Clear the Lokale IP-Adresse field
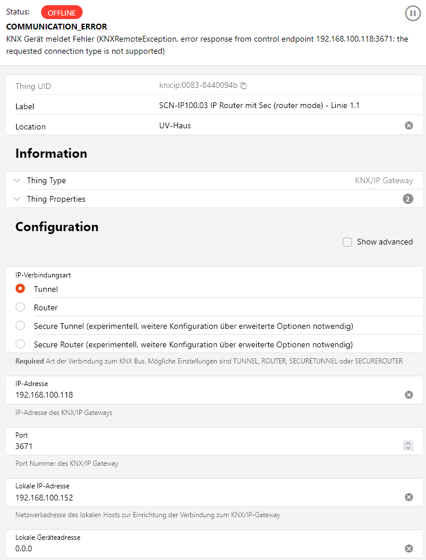426x560 pixels. tap(409, 497)
